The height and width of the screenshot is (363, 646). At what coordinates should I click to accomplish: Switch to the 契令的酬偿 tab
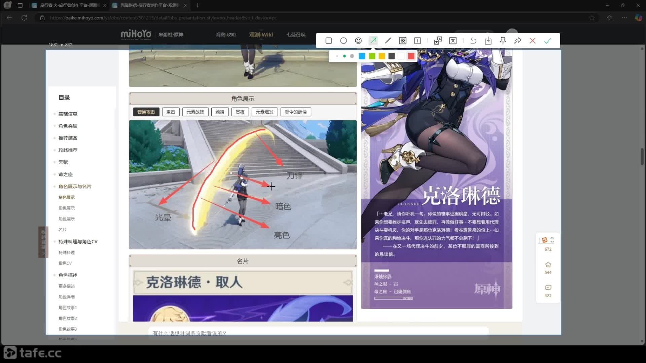296,112
